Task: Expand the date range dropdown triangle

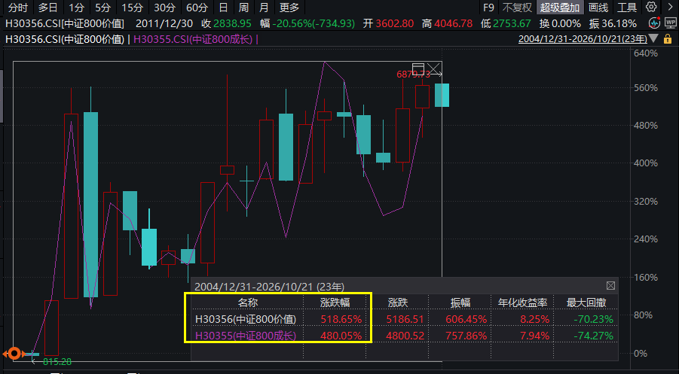Action: (654, 39)
